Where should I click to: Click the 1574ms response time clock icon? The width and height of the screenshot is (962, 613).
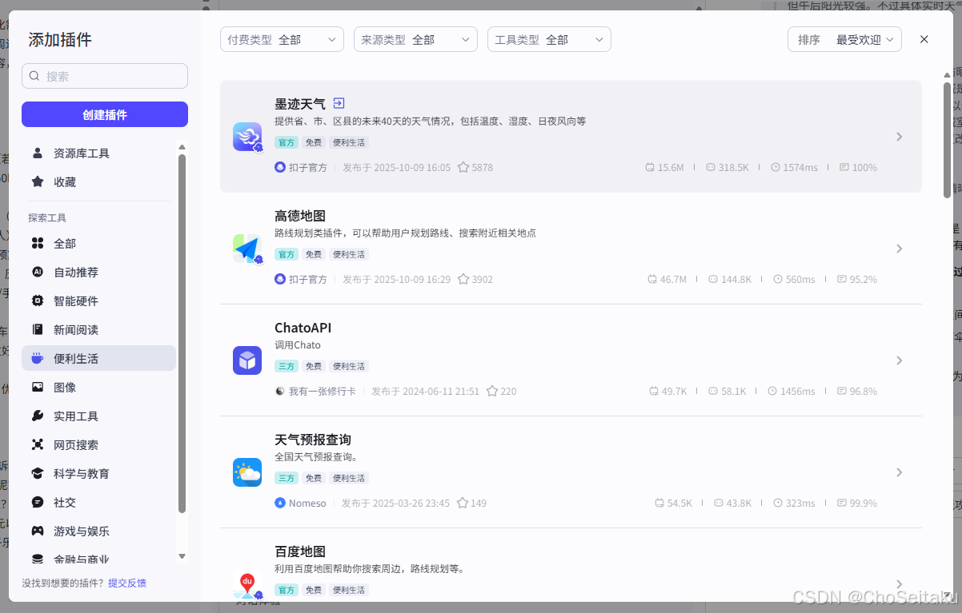point(776,168)
